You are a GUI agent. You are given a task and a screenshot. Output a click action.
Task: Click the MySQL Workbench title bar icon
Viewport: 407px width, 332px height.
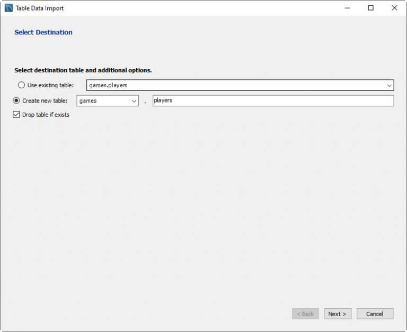[8, 8]
